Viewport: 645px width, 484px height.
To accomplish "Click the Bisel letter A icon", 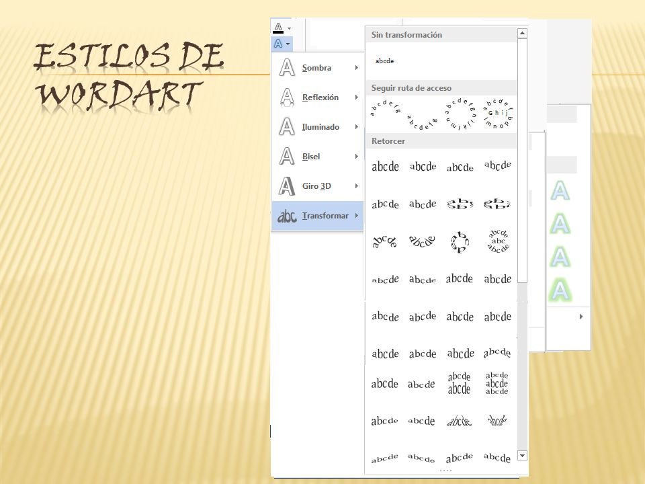I will tap(287, 157).
